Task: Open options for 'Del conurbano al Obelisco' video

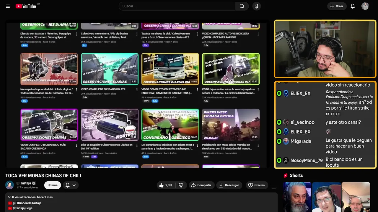Action: point(197,145)
